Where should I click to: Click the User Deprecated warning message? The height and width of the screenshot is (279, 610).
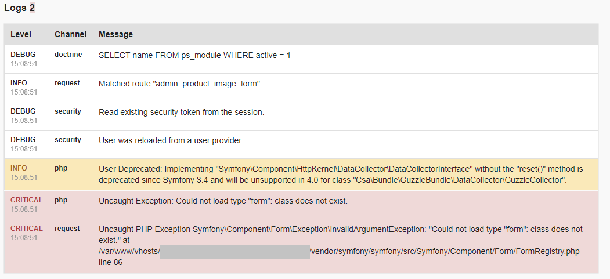[x=340, y=174]
